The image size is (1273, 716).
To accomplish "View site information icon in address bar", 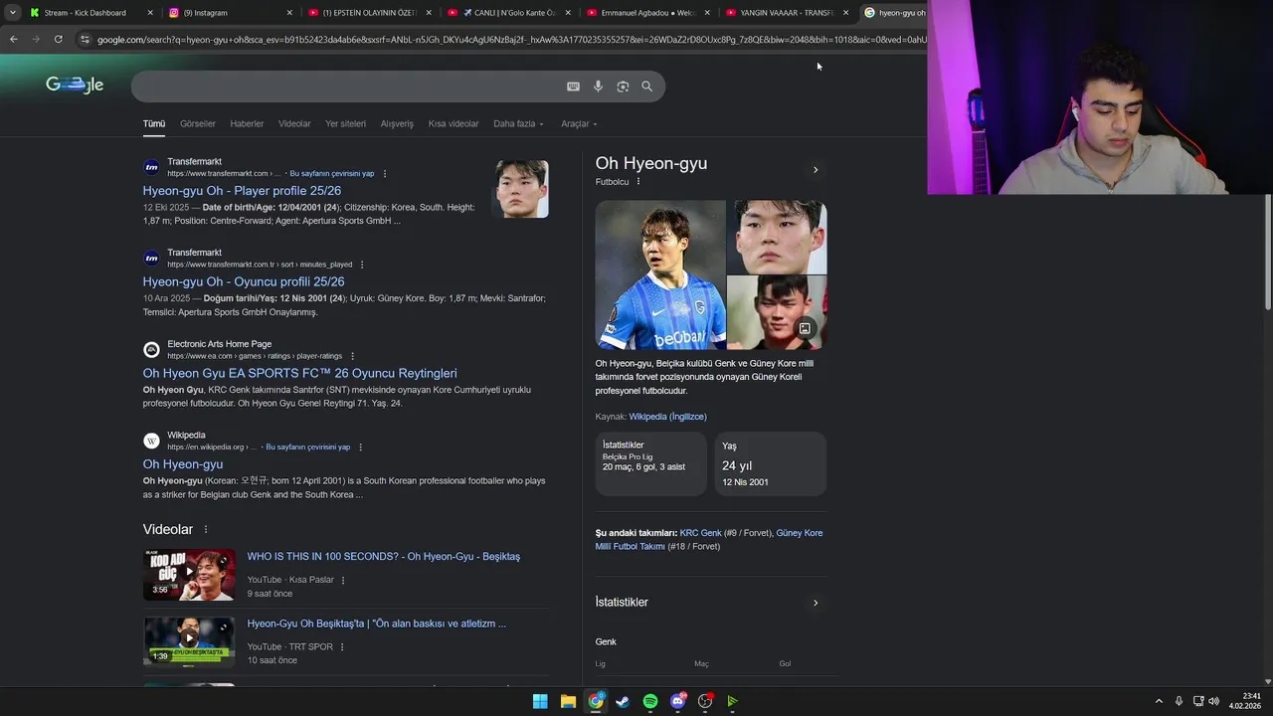I will coord(86,39).
